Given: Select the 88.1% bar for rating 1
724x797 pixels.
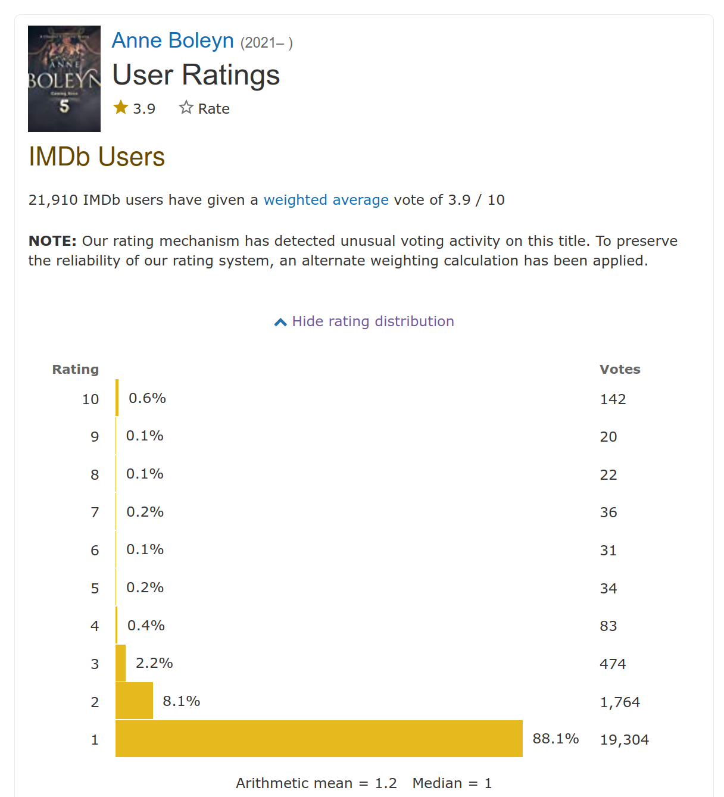Looking at the screenshot, I should coord(319,739).
